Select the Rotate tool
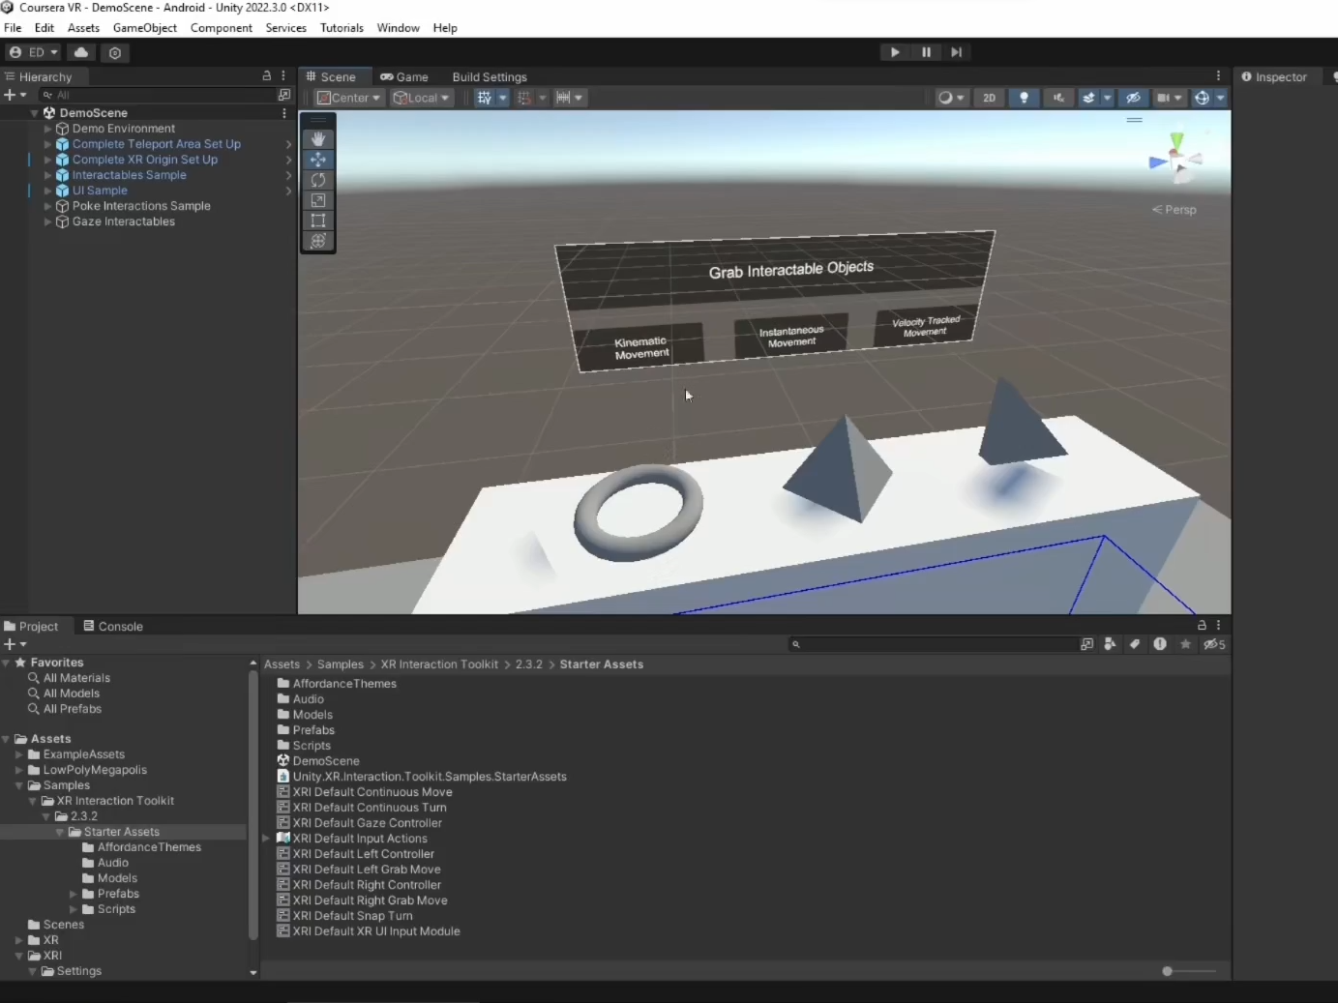1338x1003 pixels. [x=318, y=180]
